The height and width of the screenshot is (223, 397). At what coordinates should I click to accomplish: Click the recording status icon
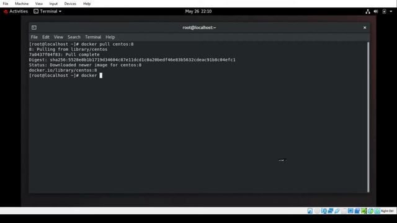pos(357,211)
